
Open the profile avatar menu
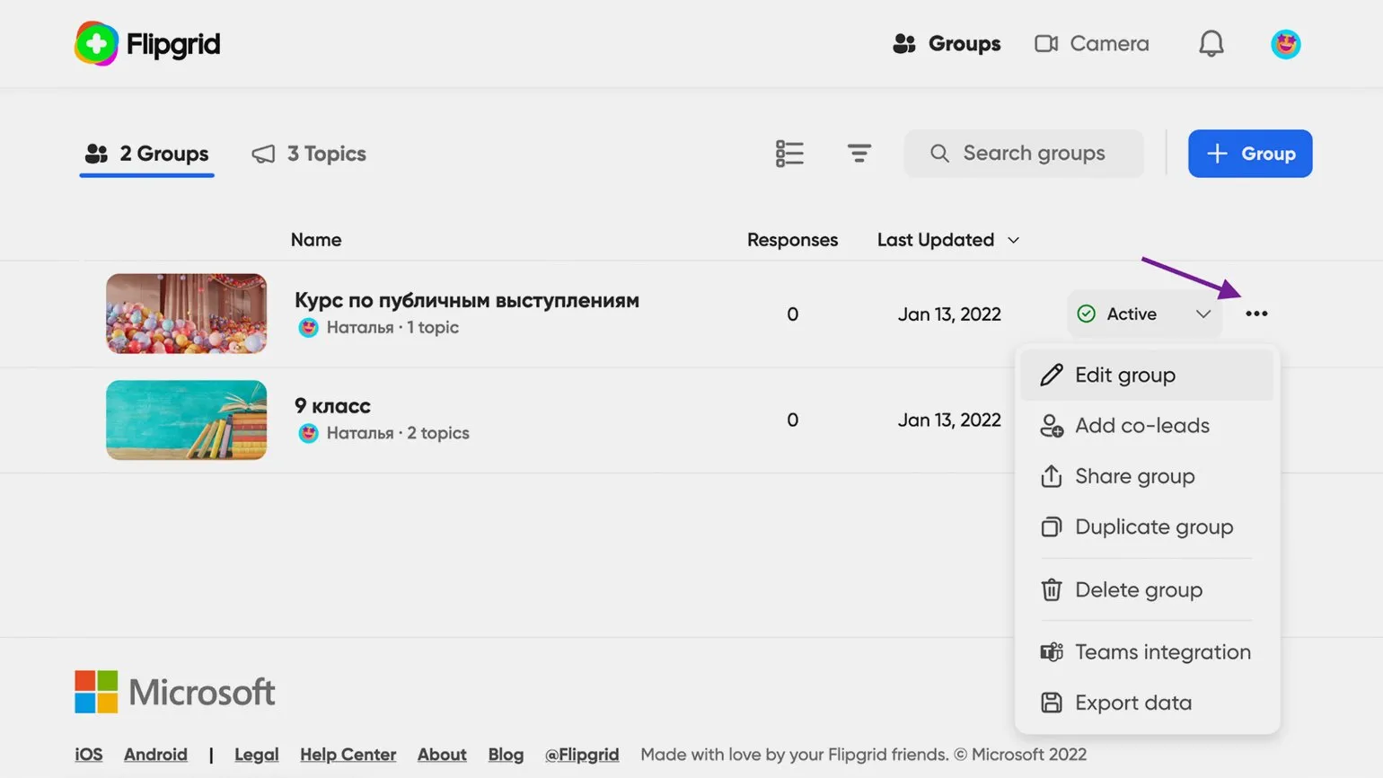point(1285,44)
